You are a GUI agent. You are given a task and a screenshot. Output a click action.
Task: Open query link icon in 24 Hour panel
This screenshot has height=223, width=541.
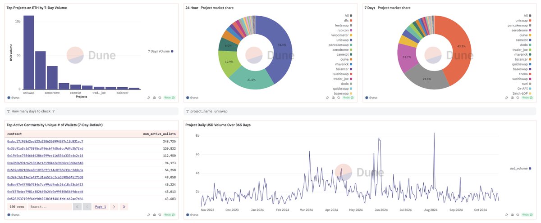coord(327,98)
